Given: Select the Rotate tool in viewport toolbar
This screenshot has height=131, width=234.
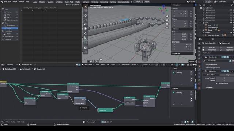Looking at the screenshot, I should point(85,20).
